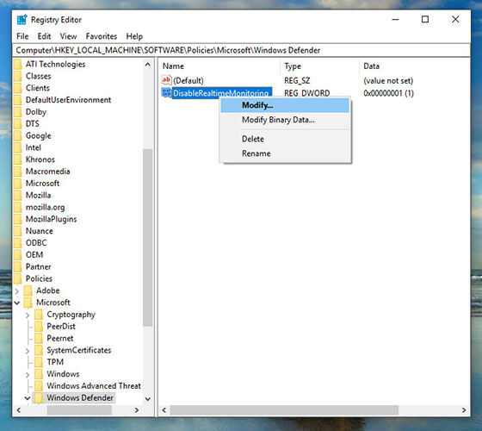Viewport: 482px width, 431px height.
Task: Click the registry path address bar
Action: pos(241,50)
